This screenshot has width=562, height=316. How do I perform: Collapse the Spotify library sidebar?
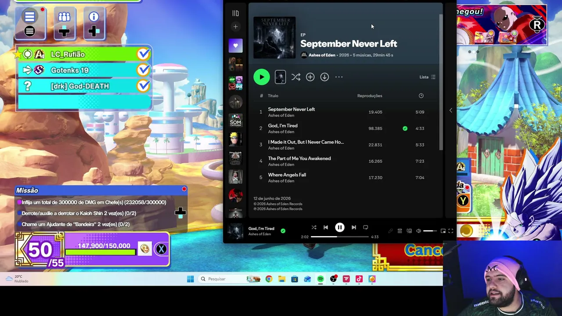click(235, 14)
